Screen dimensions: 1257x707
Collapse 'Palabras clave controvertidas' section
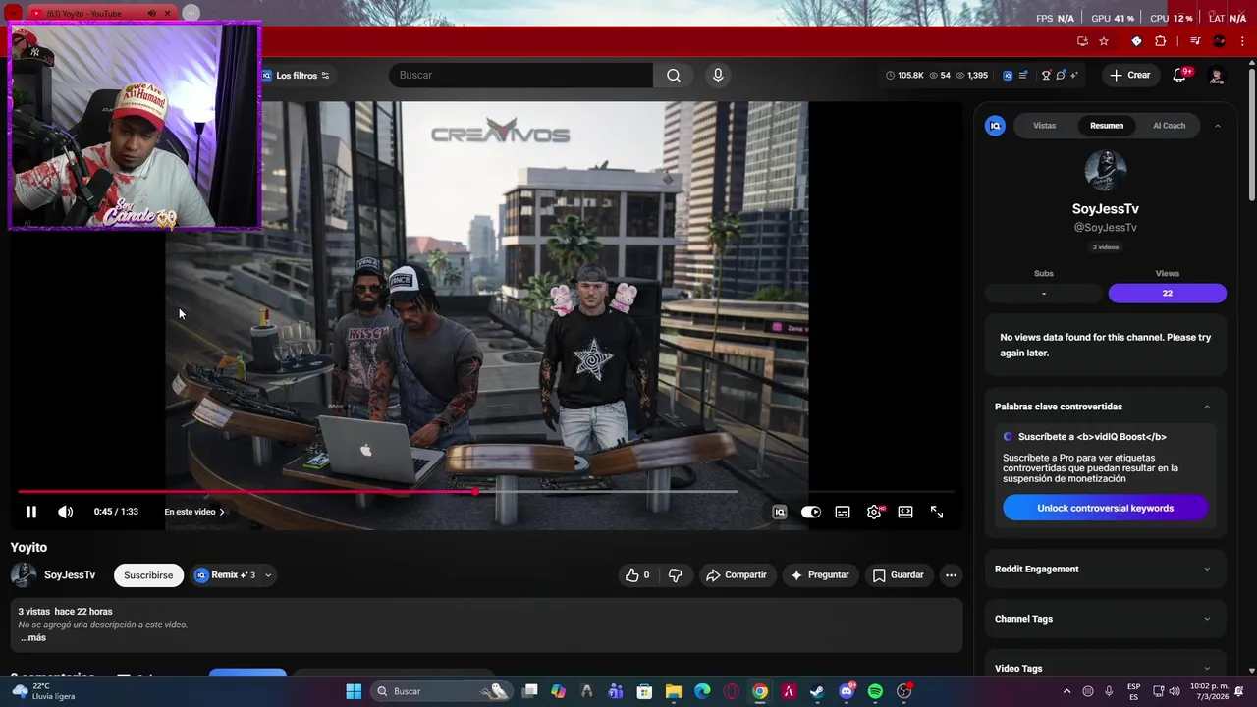(x=1207, y=407)
